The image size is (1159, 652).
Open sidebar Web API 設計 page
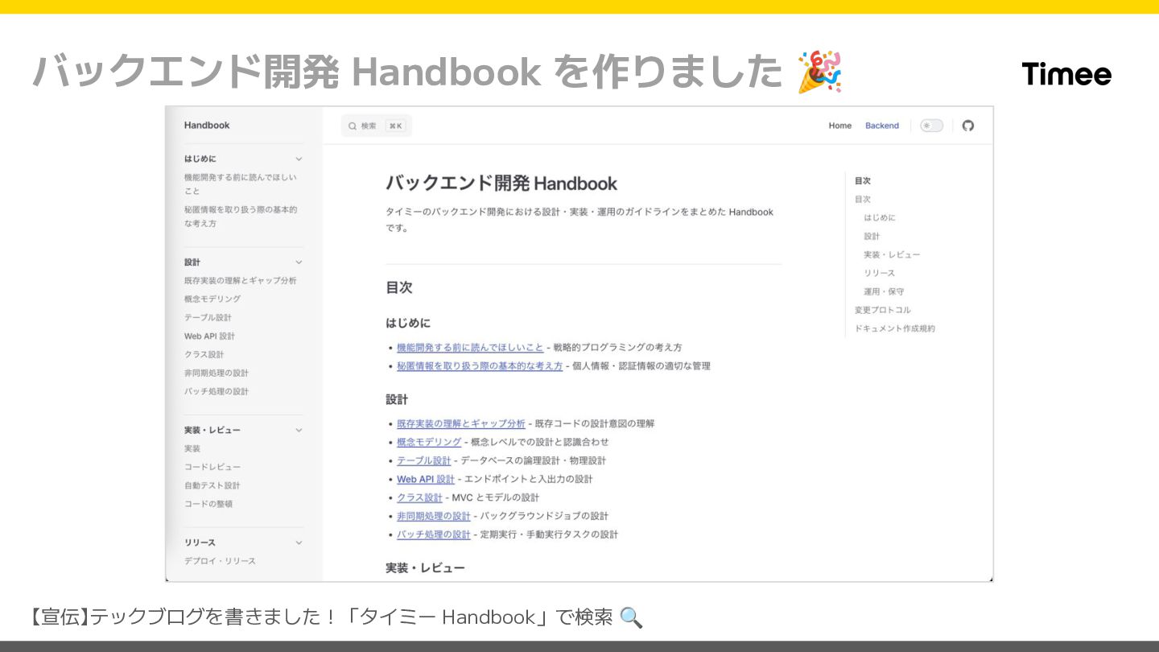209,336
